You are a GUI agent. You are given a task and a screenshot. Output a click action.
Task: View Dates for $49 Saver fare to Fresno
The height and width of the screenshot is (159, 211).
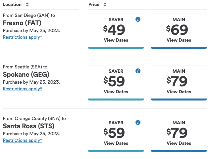click(116, 40)
